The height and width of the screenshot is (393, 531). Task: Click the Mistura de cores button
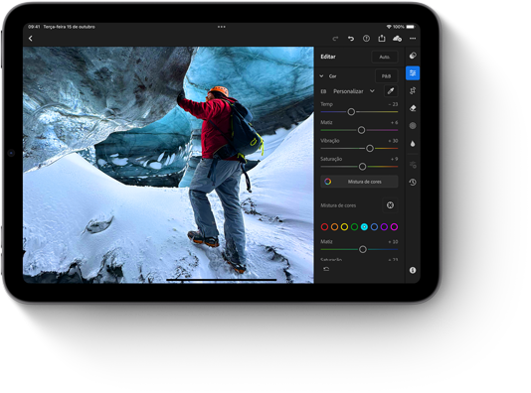click(359, 182)
